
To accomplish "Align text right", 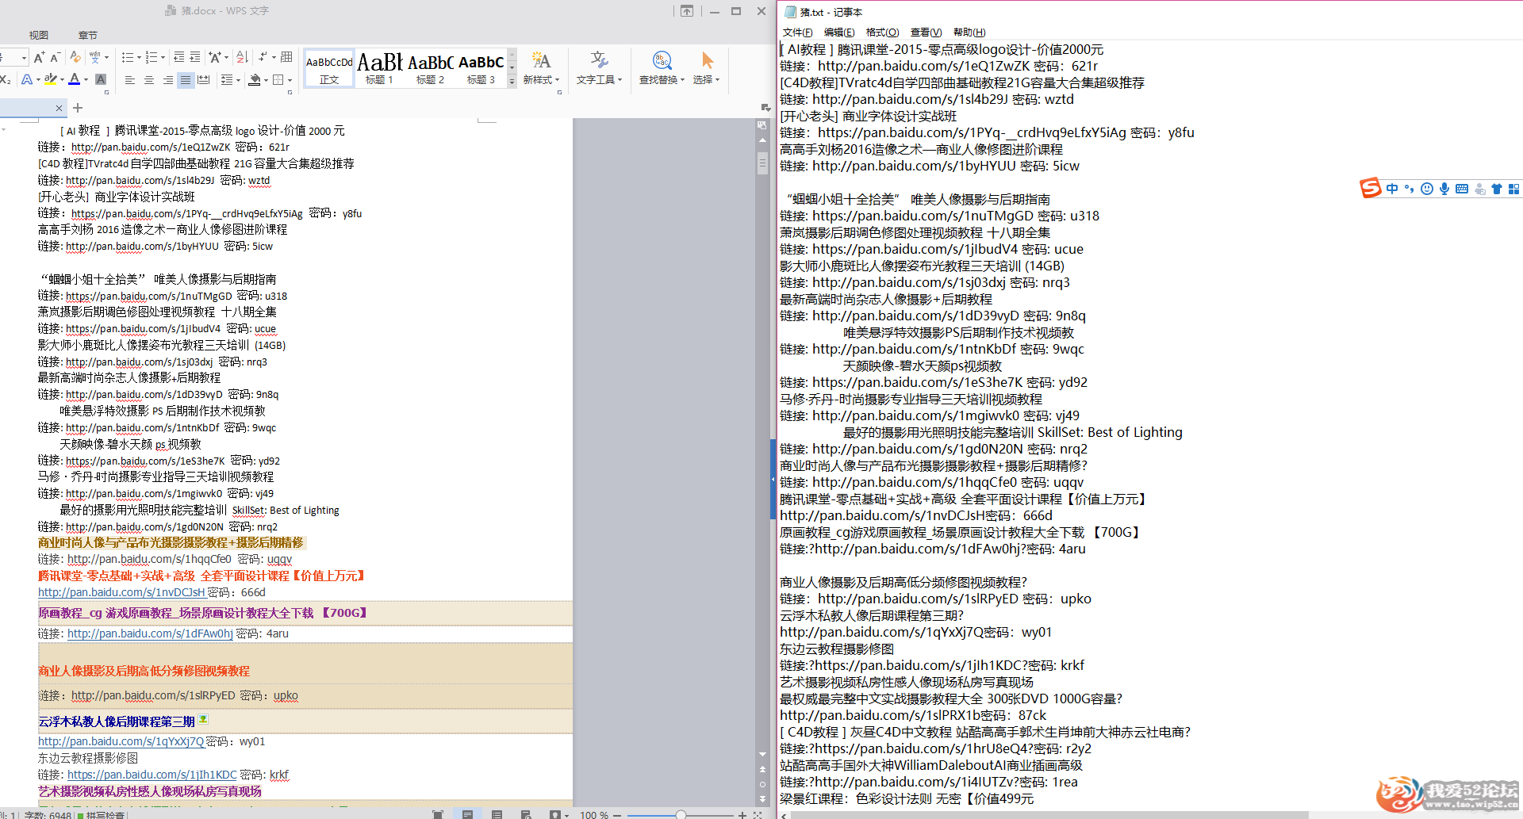I will coord(167,80).
